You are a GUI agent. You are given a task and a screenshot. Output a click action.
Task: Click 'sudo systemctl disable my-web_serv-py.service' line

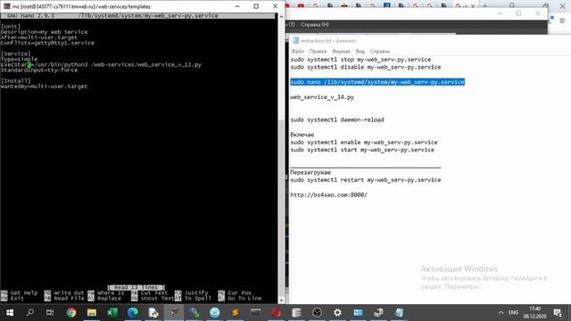366,67
